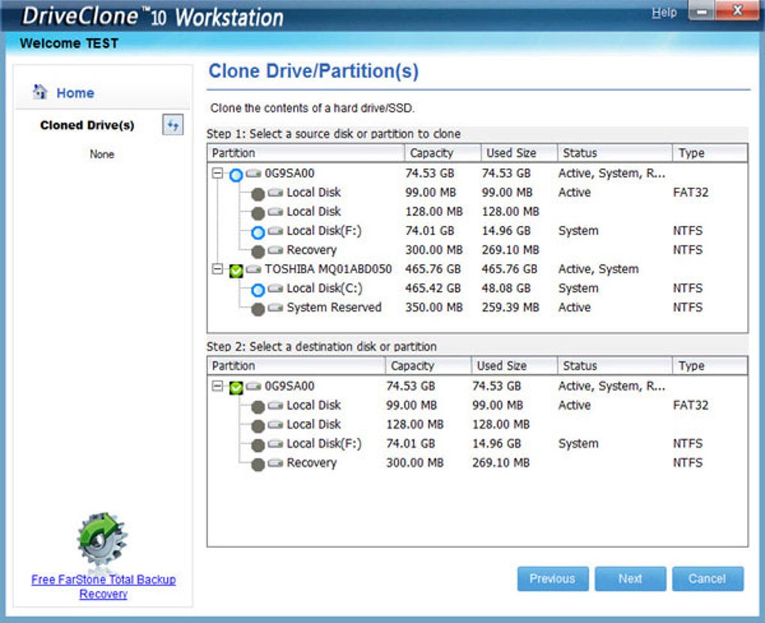Viewport: 765px width, 623px height.
Task: Click source Type column header
Action: pyautogui.click(x=709, y=153)
